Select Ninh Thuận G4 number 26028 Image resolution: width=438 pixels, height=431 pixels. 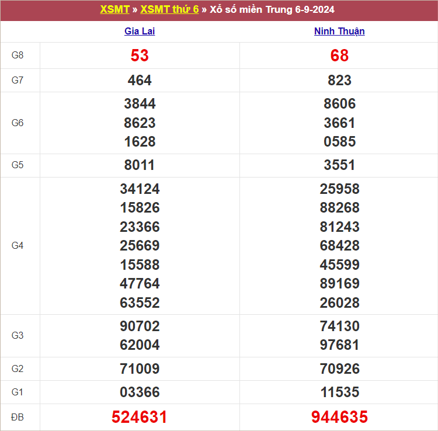coord(339,303)
